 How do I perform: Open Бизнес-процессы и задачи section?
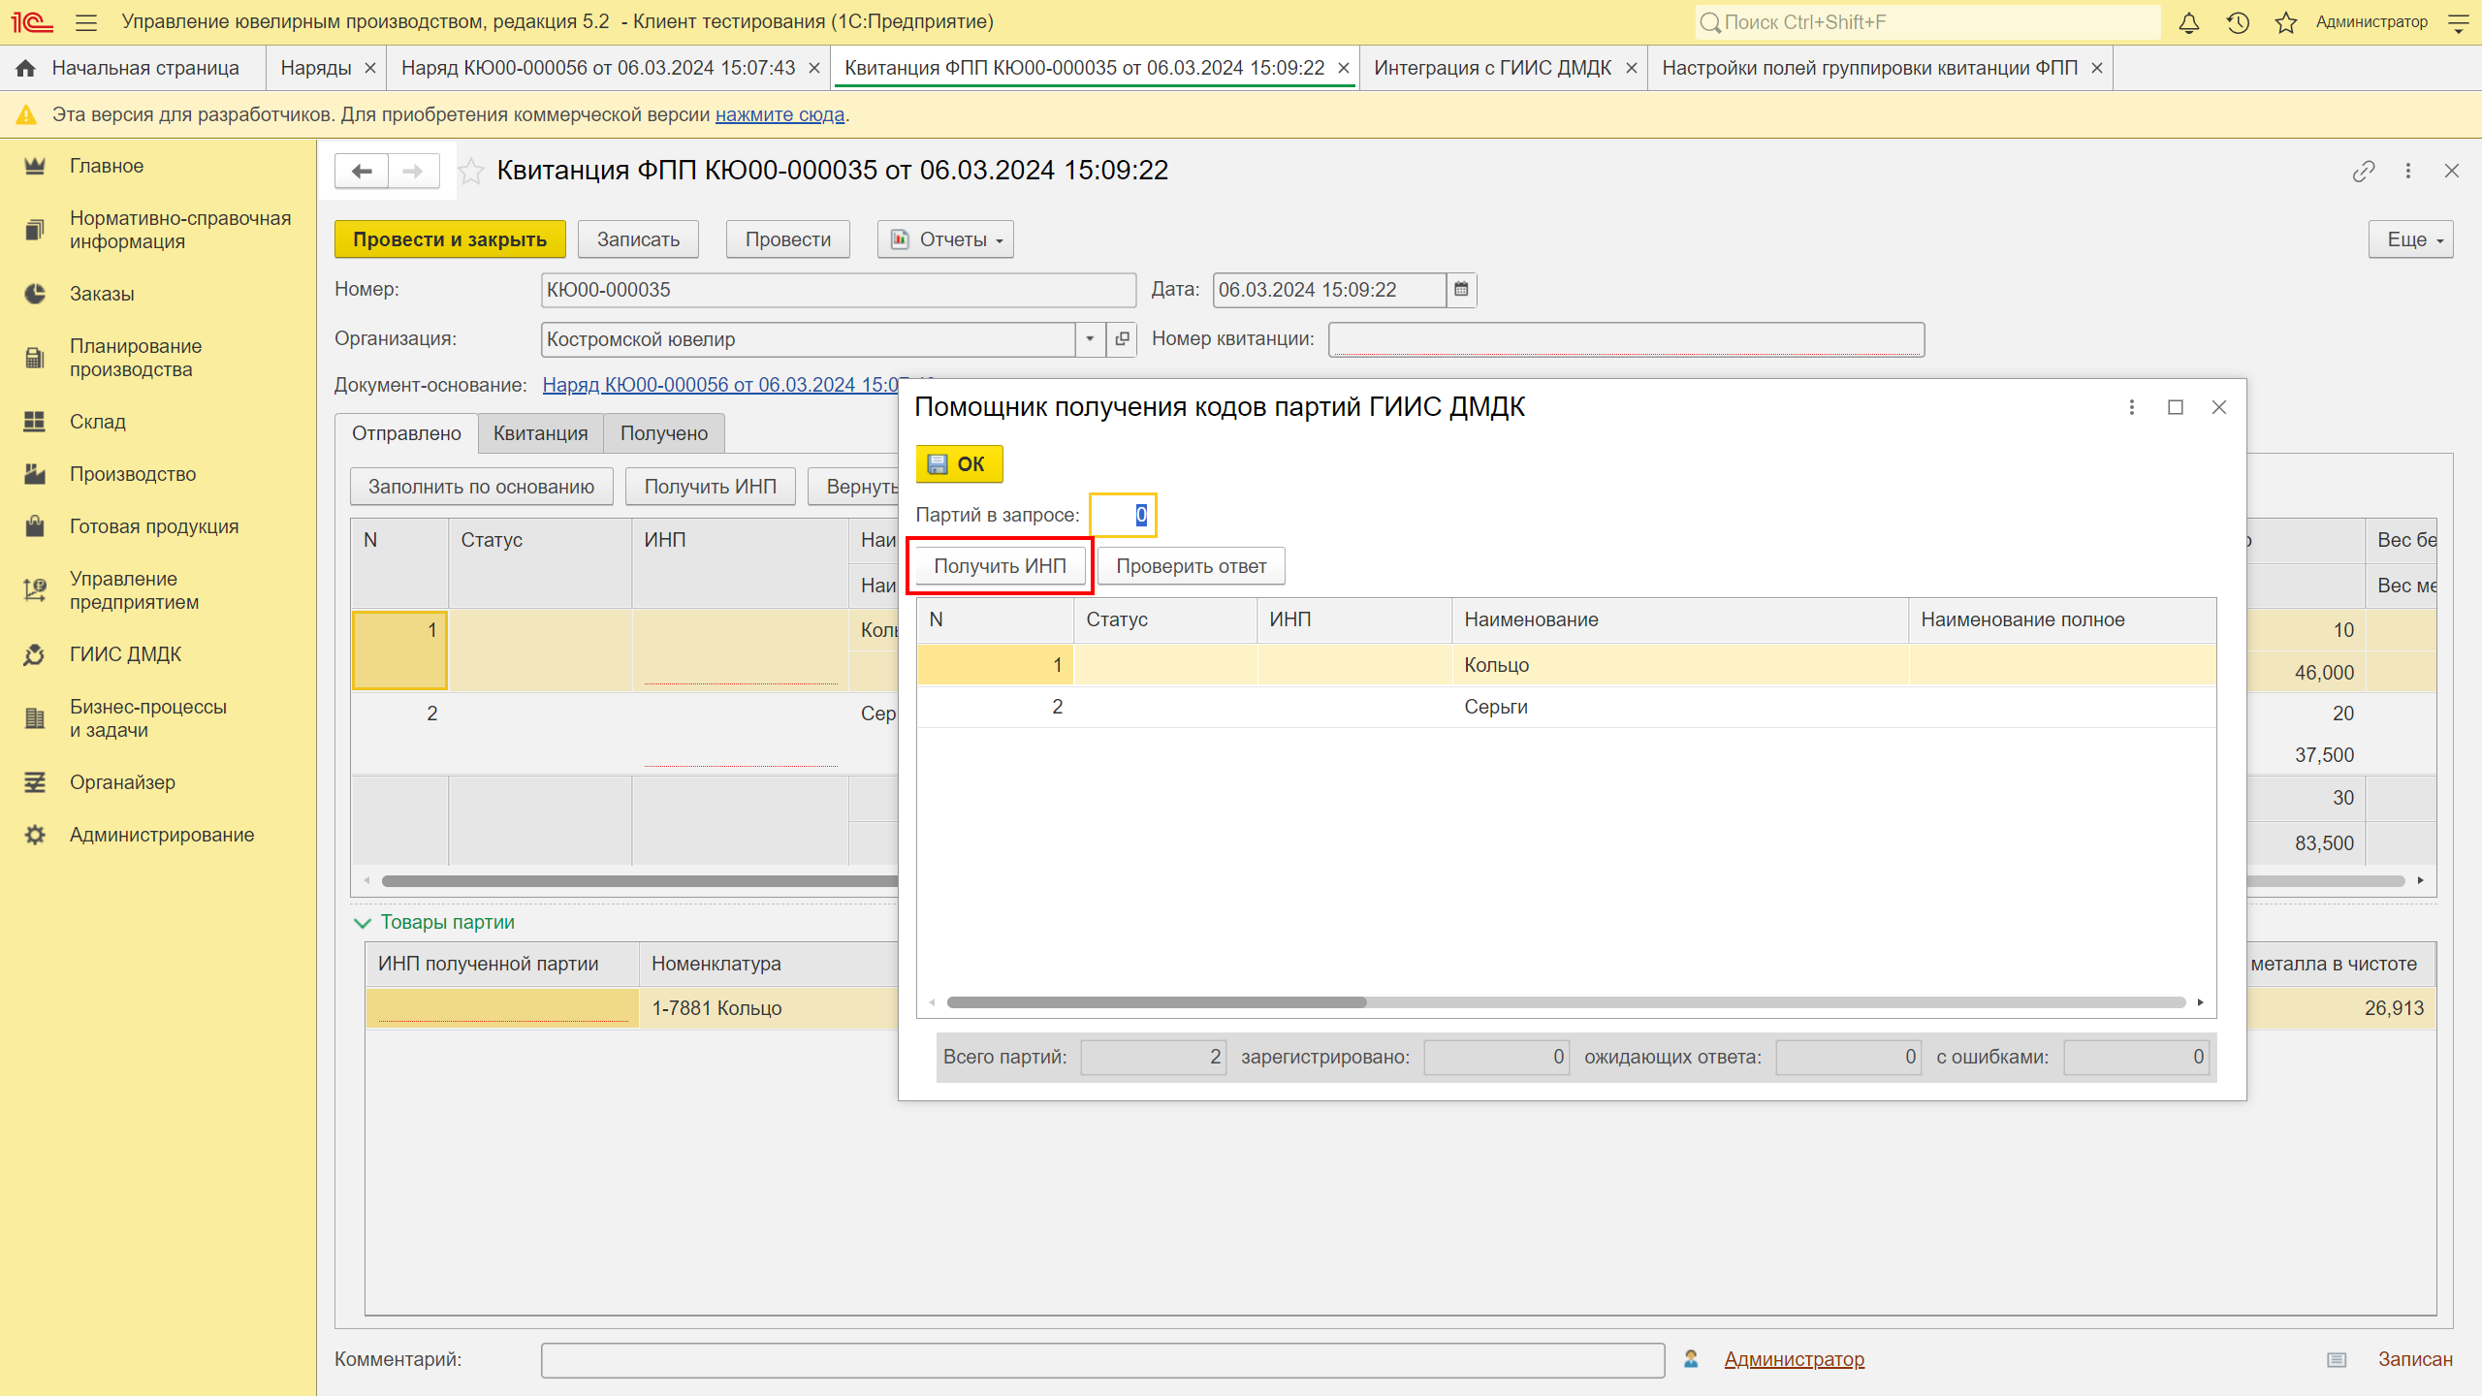tap(148, 718)
